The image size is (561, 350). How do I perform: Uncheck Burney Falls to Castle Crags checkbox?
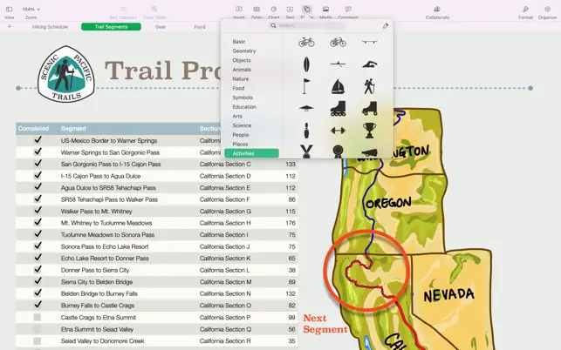[38, 305]
